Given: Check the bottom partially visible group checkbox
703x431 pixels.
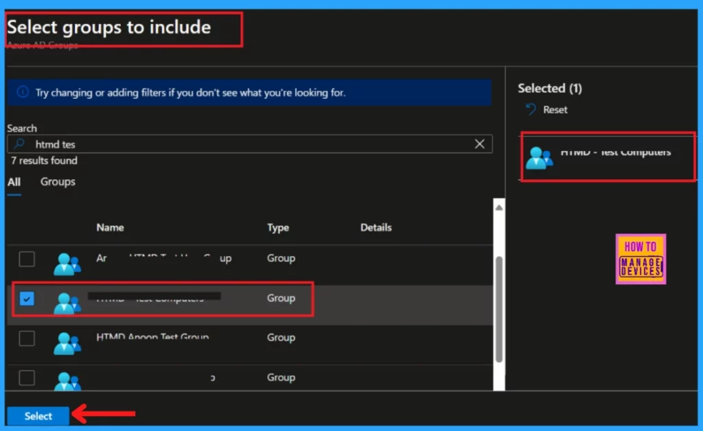Looking at the screenshot, I should pos(27,377).
